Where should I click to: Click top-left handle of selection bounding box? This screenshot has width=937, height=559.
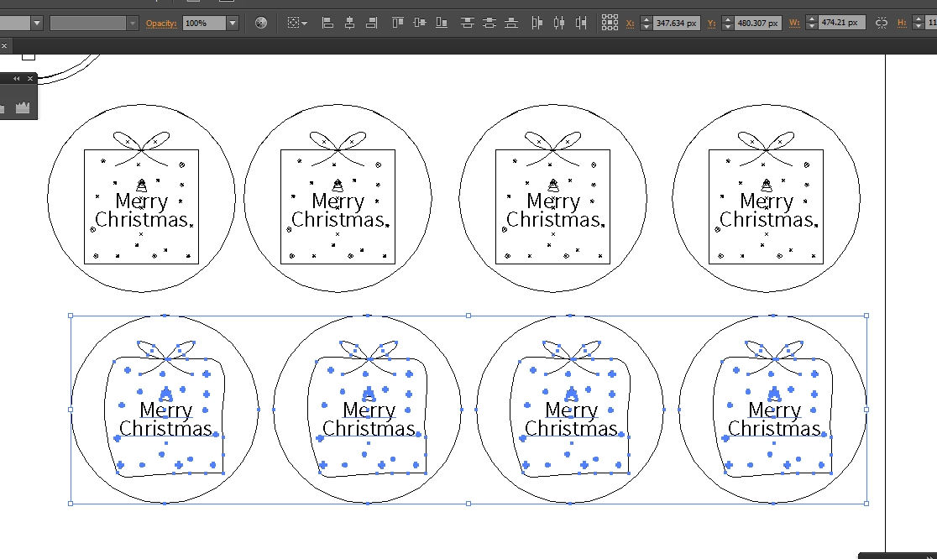tap(71, 316)
